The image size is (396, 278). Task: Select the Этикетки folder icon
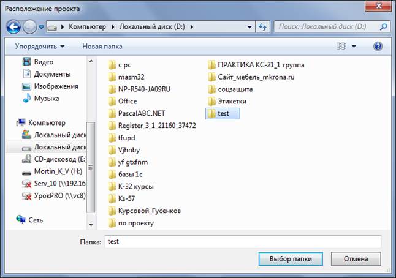211,102
